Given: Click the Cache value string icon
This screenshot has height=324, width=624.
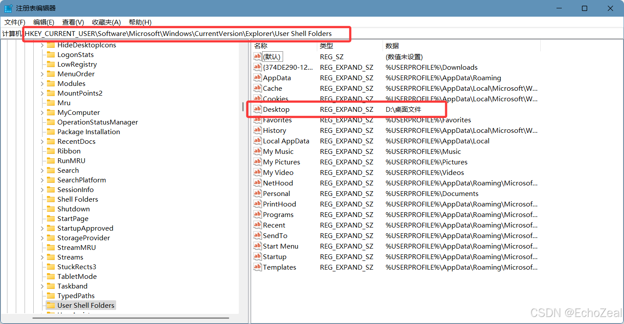Looking at the screenshot, I should click(258, 88).
